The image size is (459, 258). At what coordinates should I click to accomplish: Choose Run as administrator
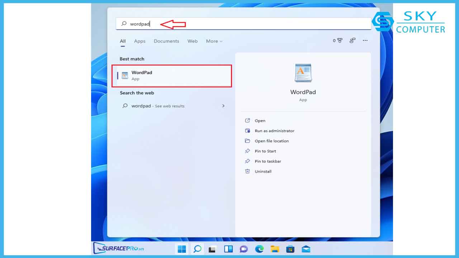click(274, 131)
